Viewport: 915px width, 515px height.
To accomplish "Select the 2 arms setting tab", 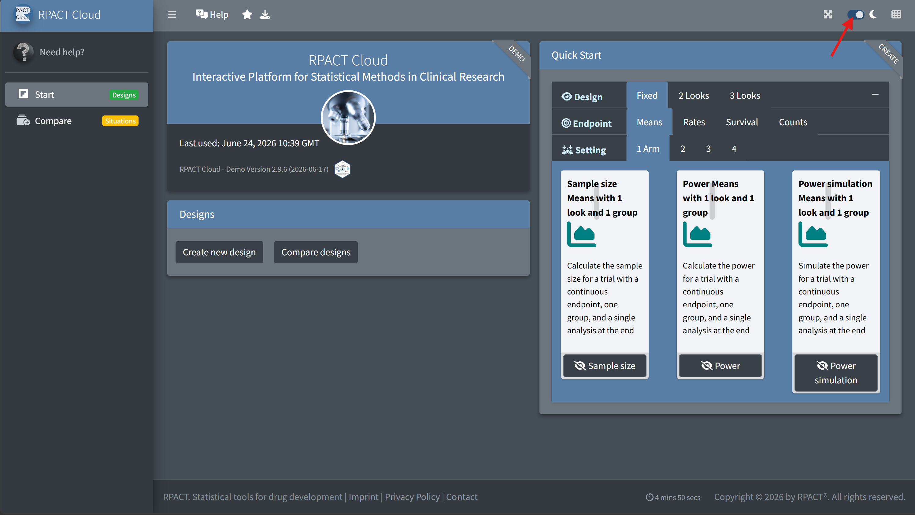I will tap(683, 148).
